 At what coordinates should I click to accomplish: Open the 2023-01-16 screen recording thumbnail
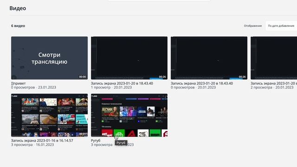(49, 115)
